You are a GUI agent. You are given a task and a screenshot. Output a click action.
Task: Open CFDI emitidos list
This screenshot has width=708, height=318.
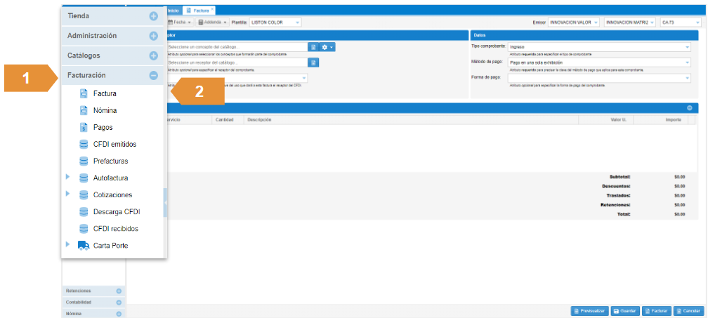(114, 144)
